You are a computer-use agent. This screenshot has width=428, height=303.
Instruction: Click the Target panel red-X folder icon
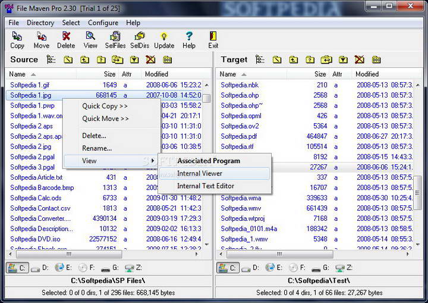(x=359, y=60)
